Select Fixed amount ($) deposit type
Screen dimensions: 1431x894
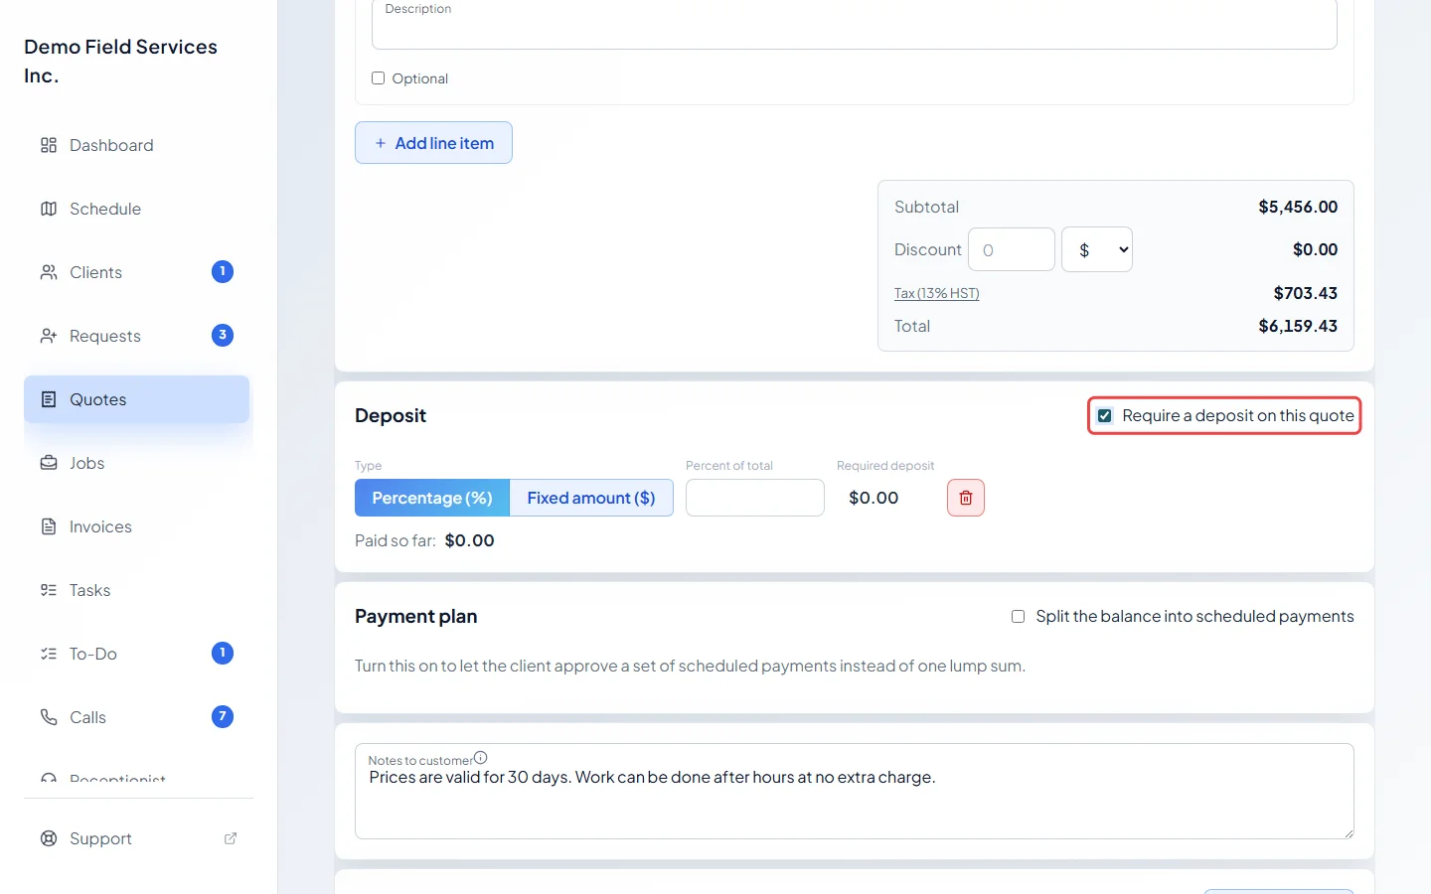591,498
